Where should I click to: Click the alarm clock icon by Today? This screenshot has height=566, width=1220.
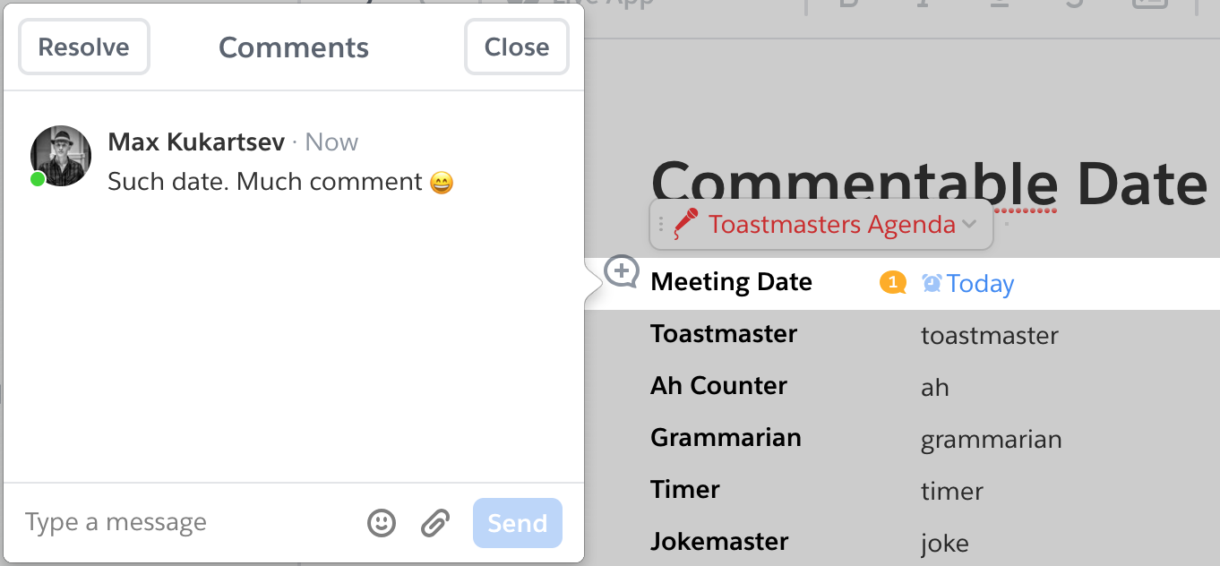tap(932, 283)
